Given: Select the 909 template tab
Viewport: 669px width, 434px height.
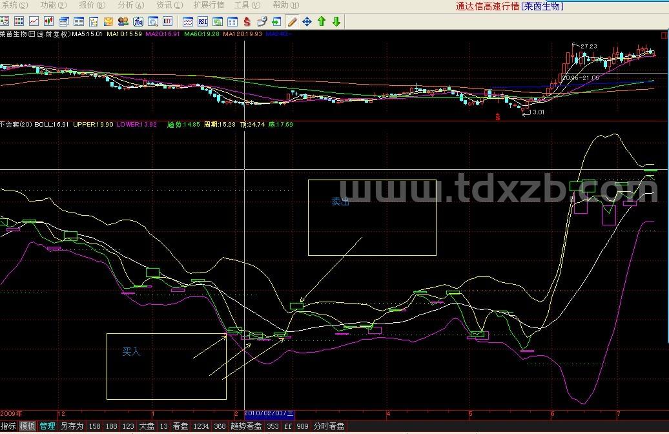Looking at the screenshot, I should [302, 426].
